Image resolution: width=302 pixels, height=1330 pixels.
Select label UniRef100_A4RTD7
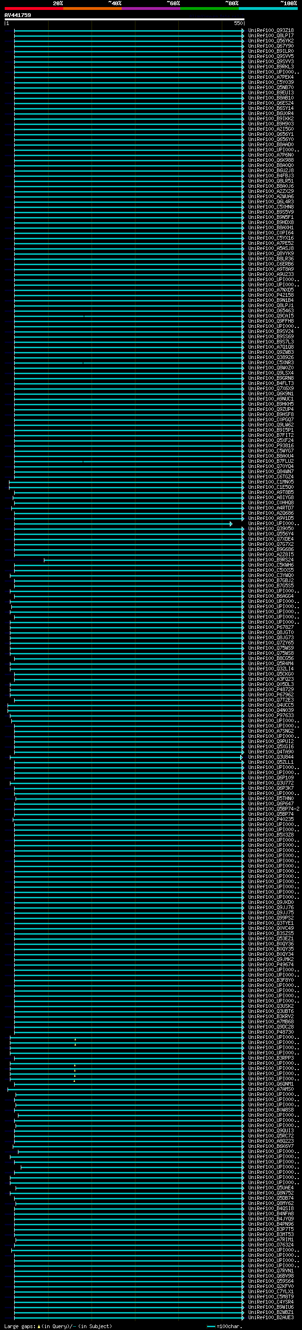point(270,508)
